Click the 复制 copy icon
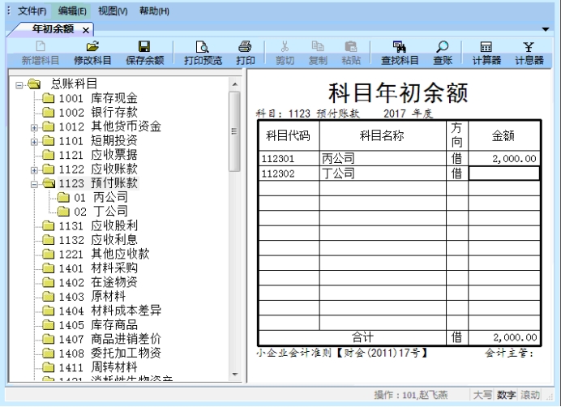 [x=318, y=46]
